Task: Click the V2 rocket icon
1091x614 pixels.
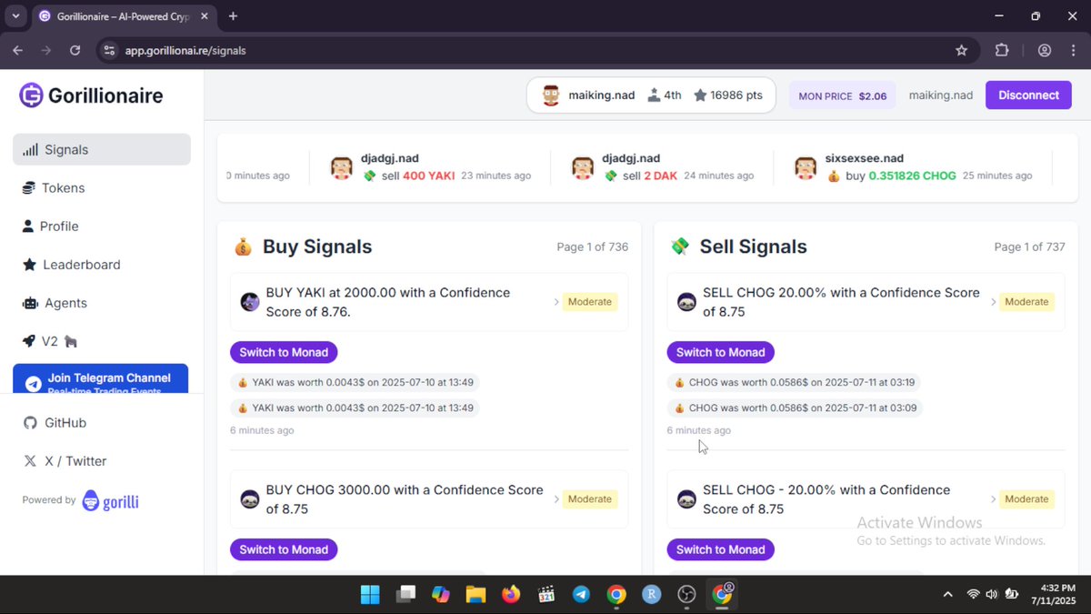Action: click(x=28, y=341)
